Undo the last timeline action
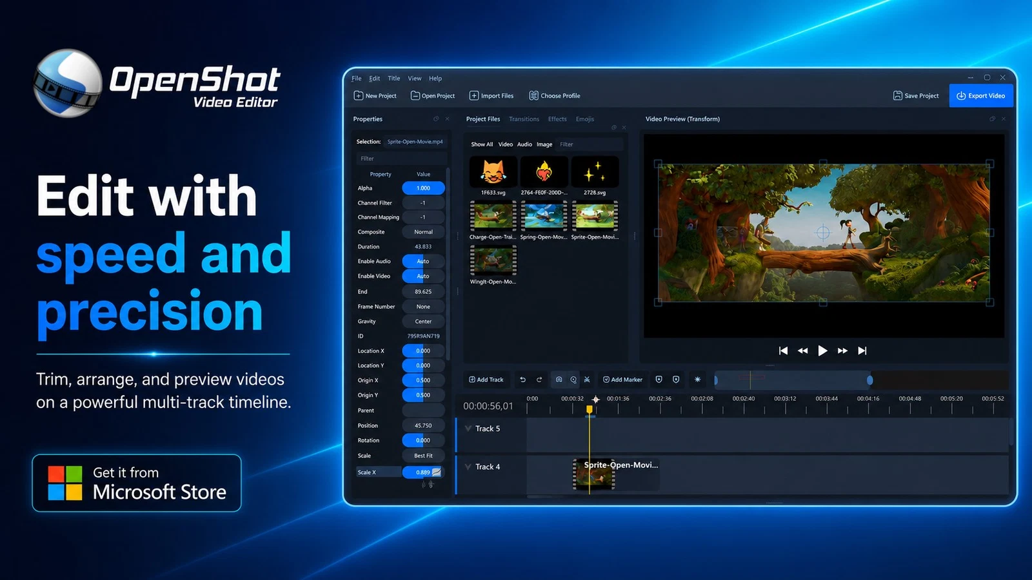 coord(522,380)
